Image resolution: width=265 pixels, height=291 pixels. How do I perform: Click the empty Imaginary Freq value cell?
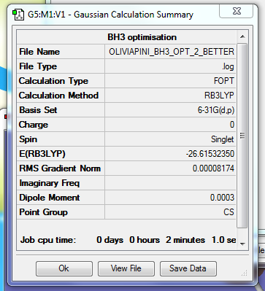click(170, 183)
